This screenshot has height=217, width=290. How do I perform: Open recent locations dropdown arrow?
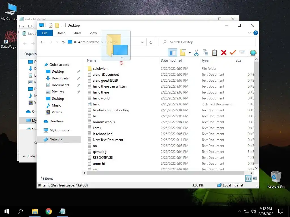click(57, 42)
